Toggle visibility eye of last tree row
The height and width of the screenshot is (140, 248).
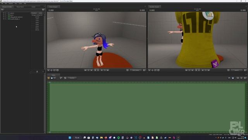[3, 19]
